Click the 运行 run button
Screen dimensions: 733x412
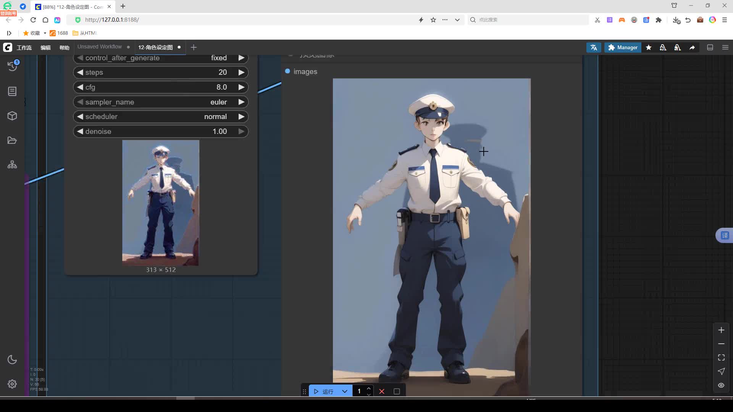324,391
